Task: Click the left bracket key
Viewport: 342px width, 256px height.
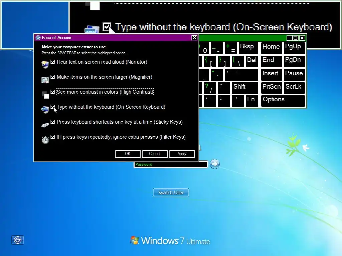Action: click(210, 62)
